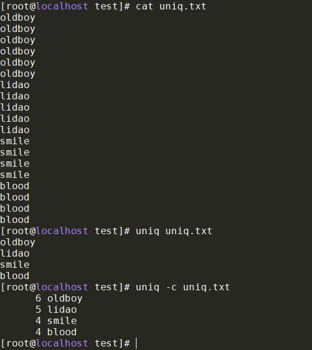Click the last 'lidao' line in cat output
Image resolution: width=312 pixels, height=350 pixels.
pos(15,130)
